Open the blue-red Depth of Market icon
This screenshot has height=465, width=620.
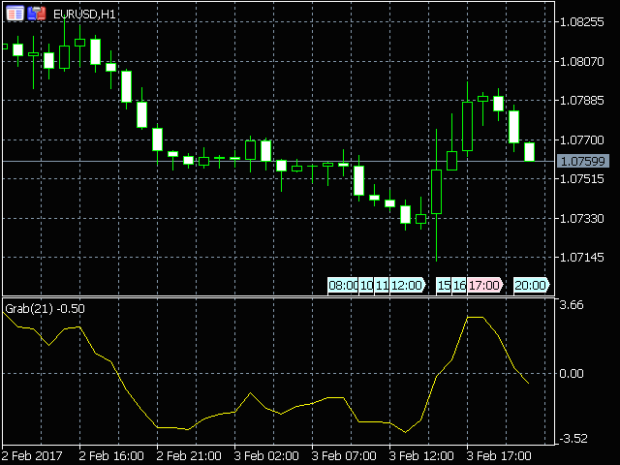click(x=37, y=14)
